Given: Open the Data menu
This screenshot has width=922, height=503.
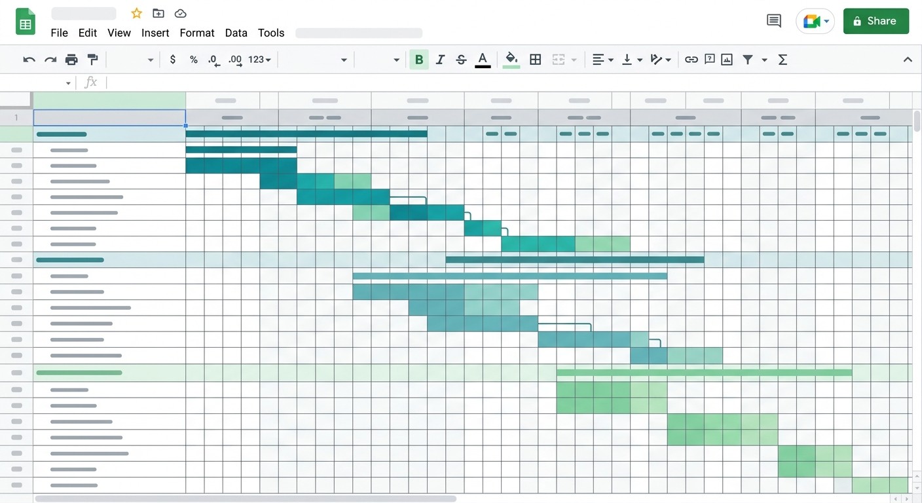Looking at the screenshot, I should pyautogui.click(x=236, y=33).
